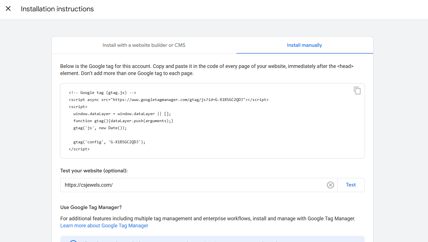Click the Below is the Google tag paragraph
This screenshot has width=428, height=242.
207,70
